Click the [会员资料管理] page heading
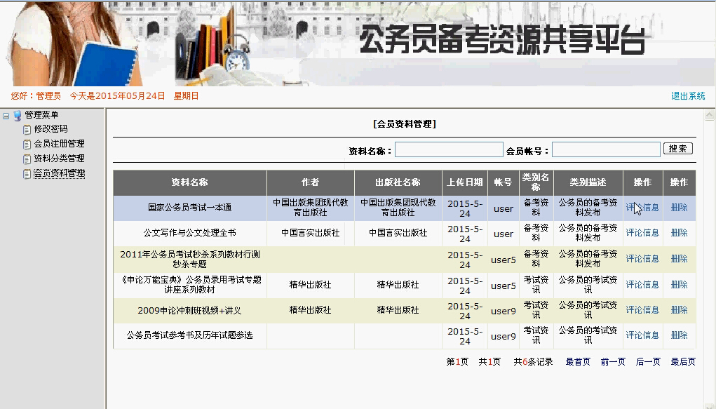This screenshot has height=409, width=716. (x=405, y=124)
